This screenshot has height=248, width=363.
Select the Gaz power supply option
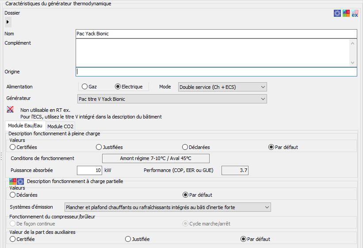coord(85,87)
